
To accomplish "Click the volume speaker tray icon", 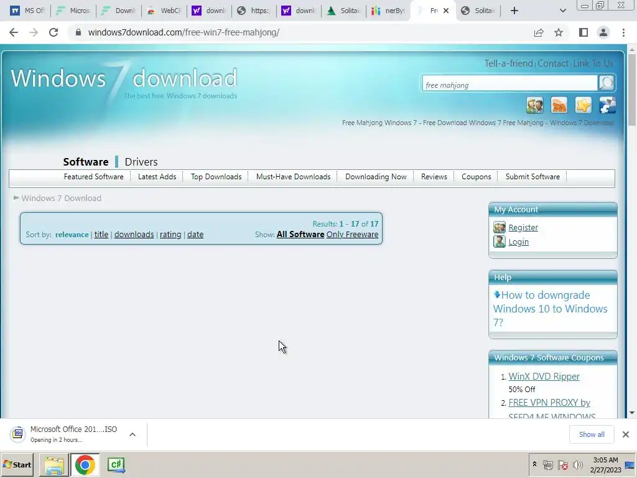I will click(x=577, y=464).
